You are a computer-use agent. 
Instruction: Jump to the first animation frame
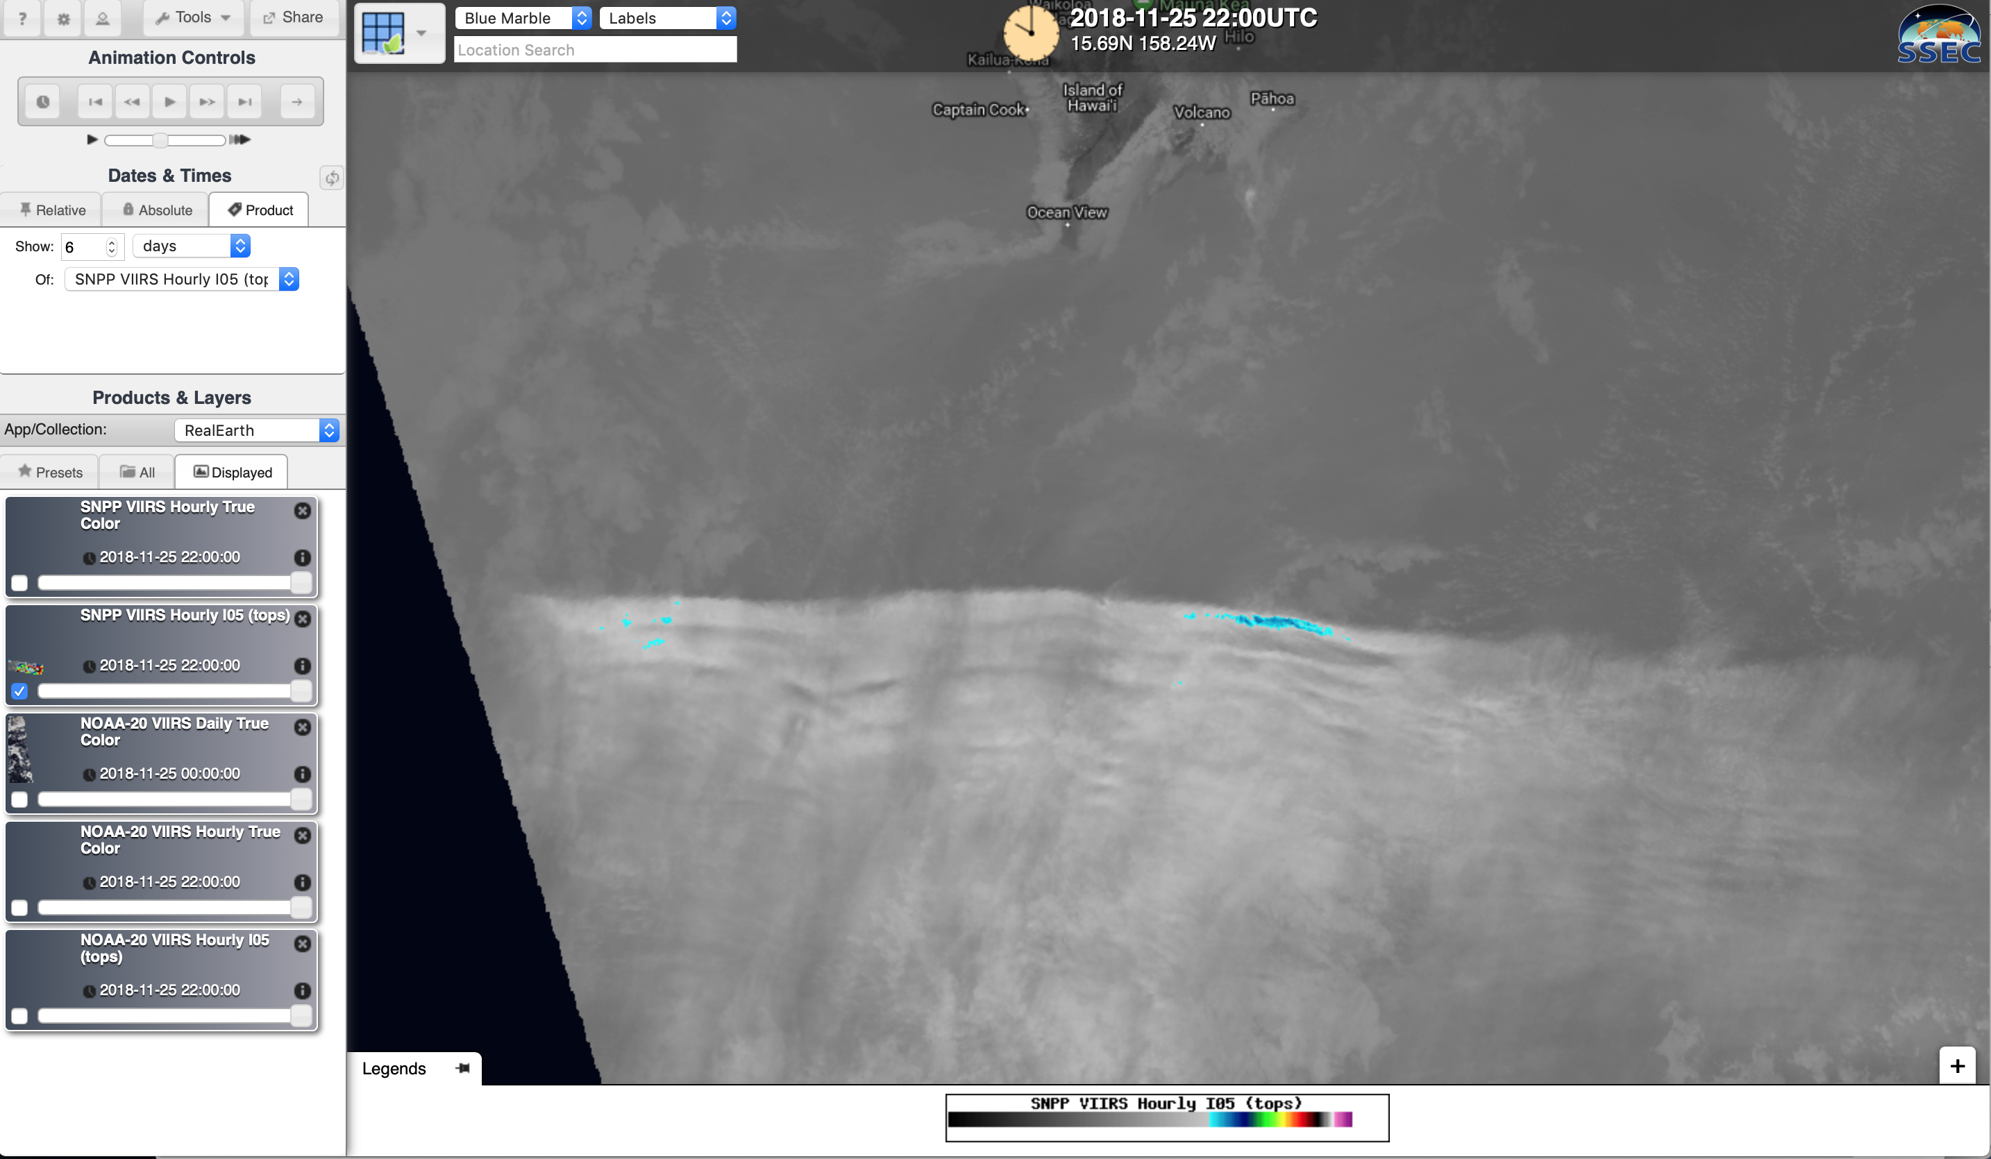[95, 101]
